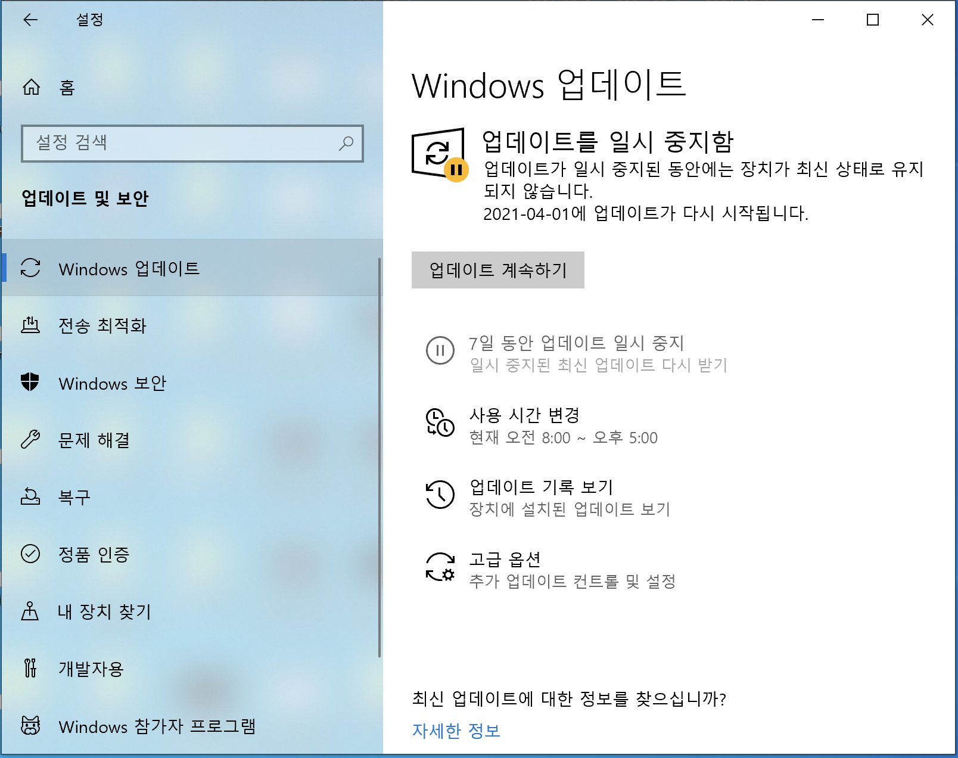Image resolution: width=958 pixels, height=758 pixels.
Task: Open the 자세한 정보 link
Action: pyautogui.click(x=456, y=731)
